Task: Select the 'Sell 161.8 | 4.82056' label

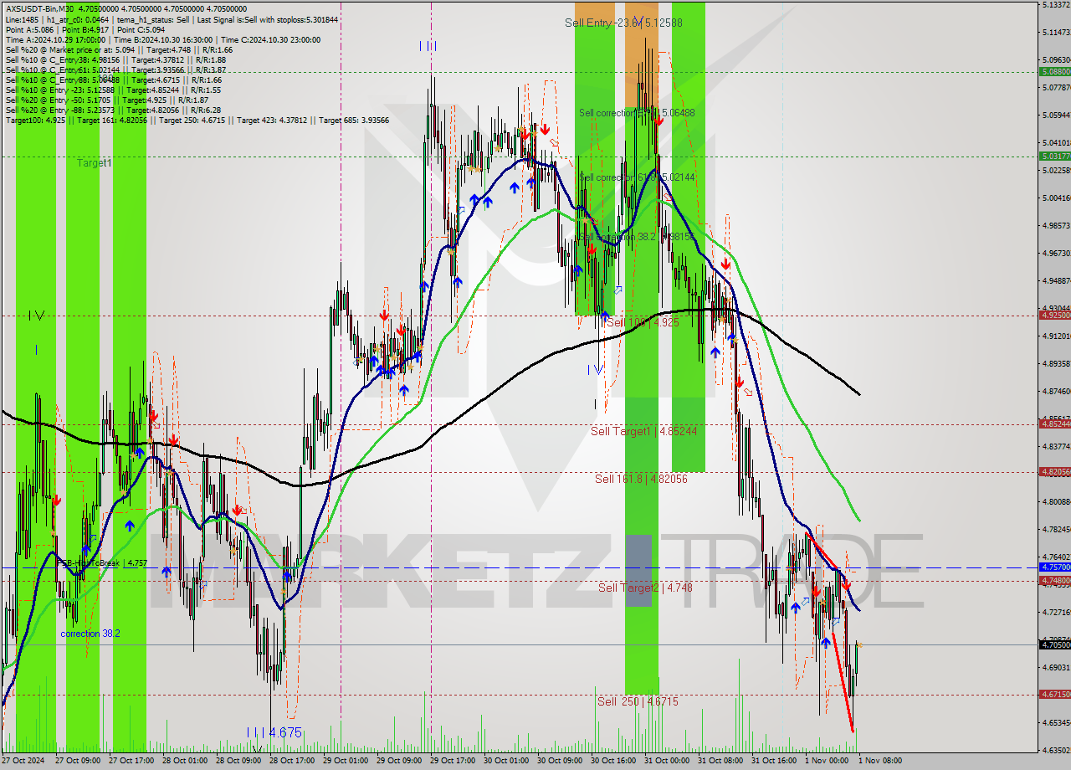Action: [641, 479]
